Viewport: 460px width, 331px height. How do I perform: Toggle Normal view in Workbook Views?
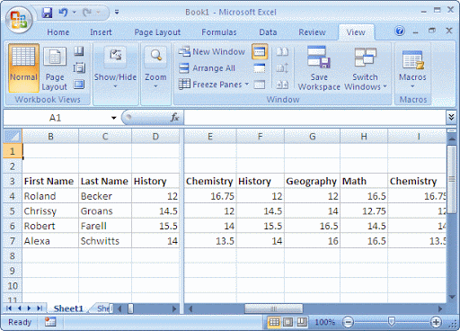tap(23, 67)
